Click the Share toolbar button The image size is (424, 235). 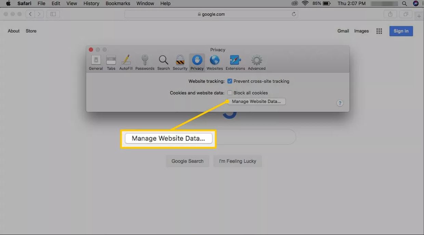390,14
